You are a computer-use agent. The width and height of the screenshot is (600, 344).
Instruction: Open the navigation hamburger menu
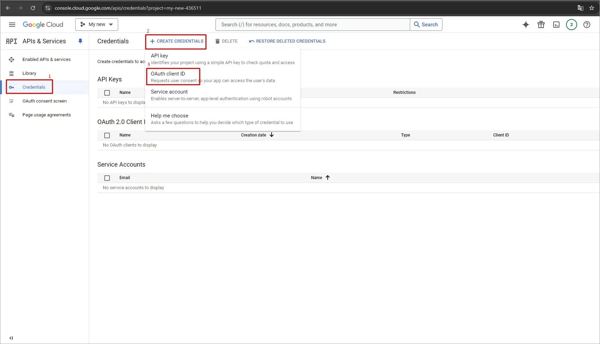tap(12, 25)
